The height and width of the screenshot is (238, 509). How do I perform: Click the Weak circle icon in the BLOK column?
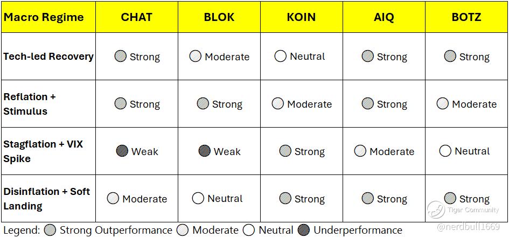(x=205, y=151)
